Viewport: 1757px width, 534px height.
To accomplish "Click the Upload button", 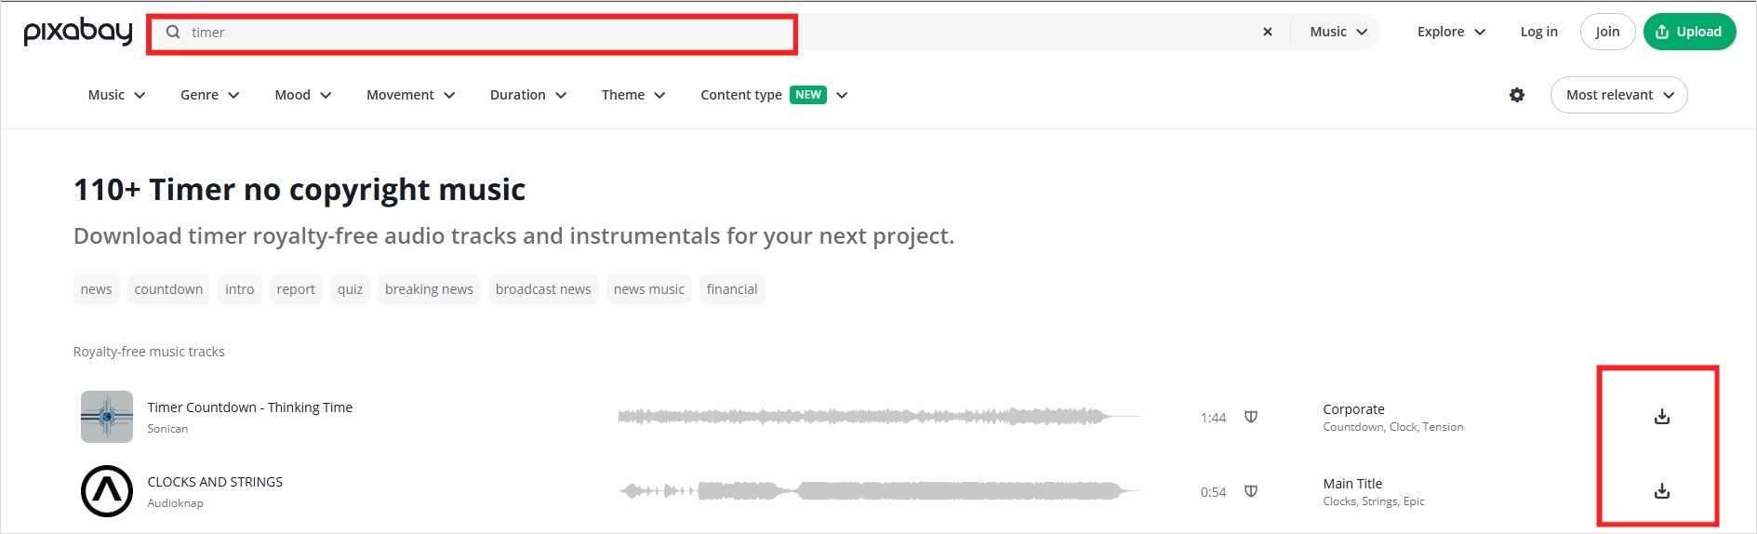I will click(x=1689, y=32).
